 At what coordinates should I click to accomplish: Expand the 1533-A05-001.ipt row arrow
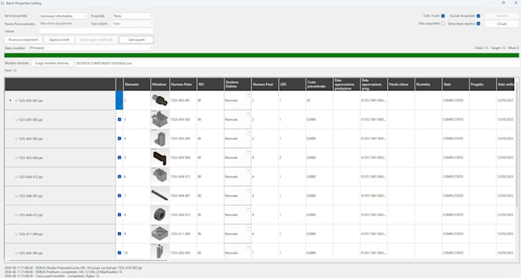pos(10,100)
